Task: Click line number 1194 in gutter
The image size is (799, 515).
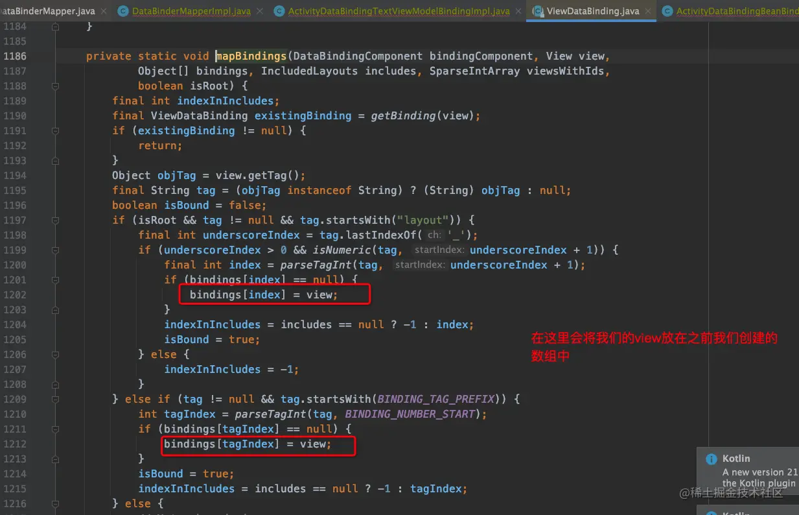Action: [x=15, y=175]
